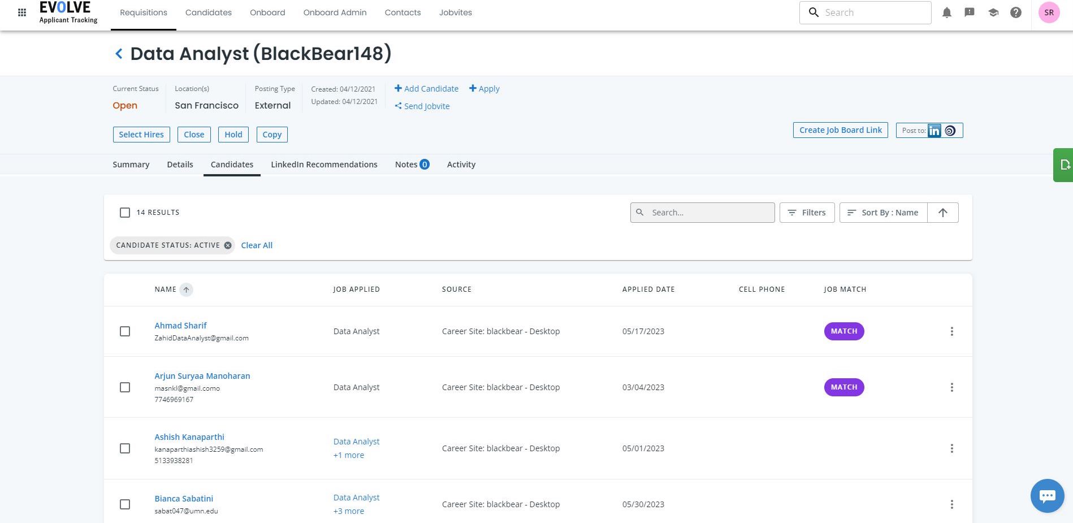Viewport: 1073px width, 523px height.
Task: Expand "+3 more" jobs for Bianca Sabatini
Action: (349, 511)
